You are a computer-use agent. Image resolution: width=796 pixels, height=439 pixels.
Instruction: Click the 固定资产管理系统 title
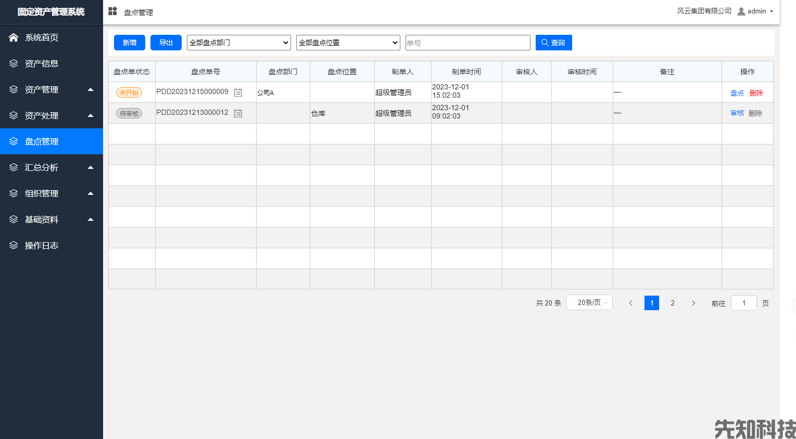point(51,11)
